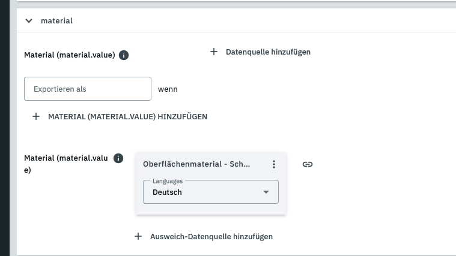
Task: Click plus icon before Datenquelle hinzufügen
Action: 213,52
